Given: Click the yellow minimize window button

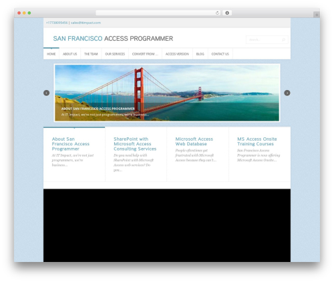Looking at the screenshot, I should pyautogui.click(x=24, y=13).
